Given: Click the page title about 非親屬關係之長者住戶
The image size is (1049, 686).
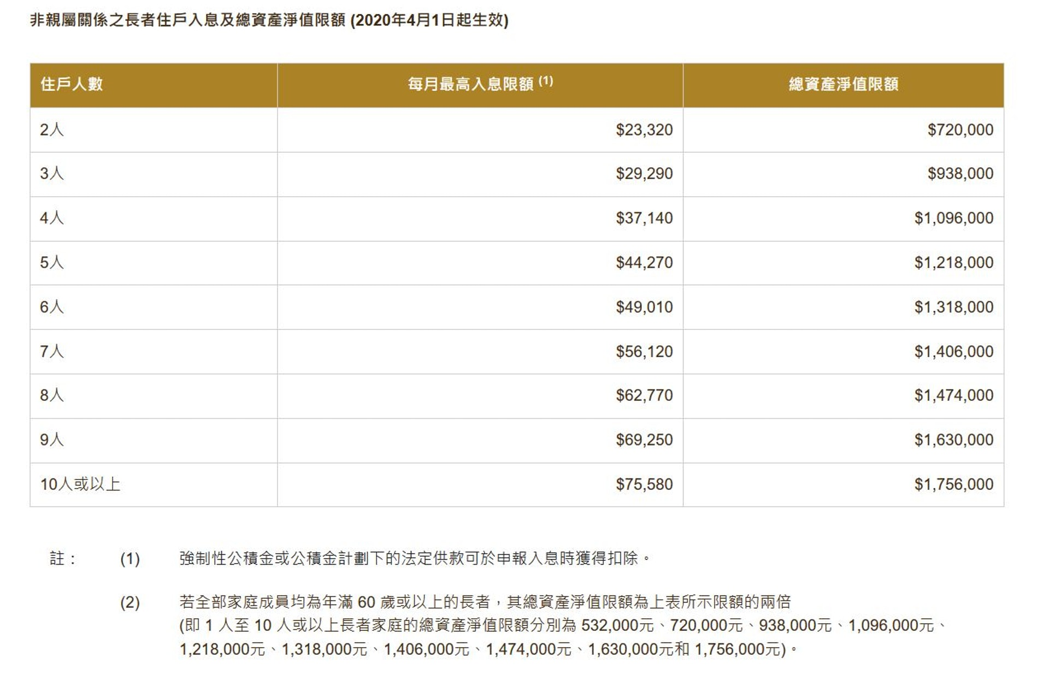Looking at the screenshot, I should (x=269, y=21).
